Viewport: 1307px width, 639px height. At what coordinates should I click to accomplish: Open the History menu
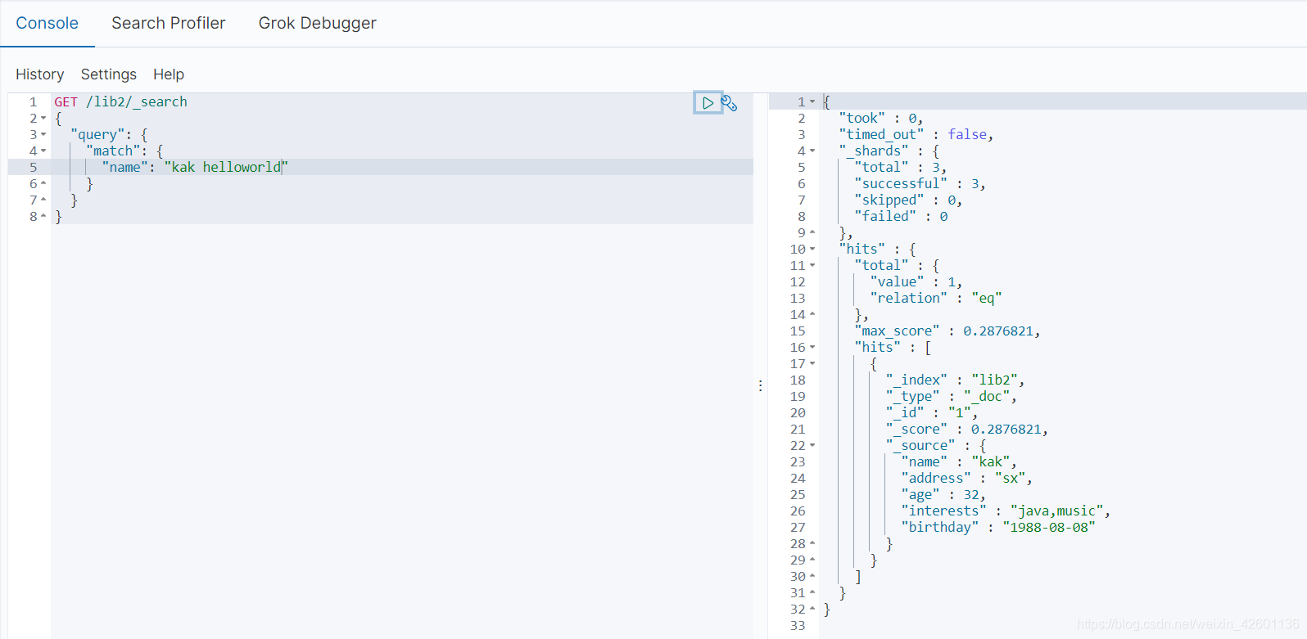tap(39, 74)
